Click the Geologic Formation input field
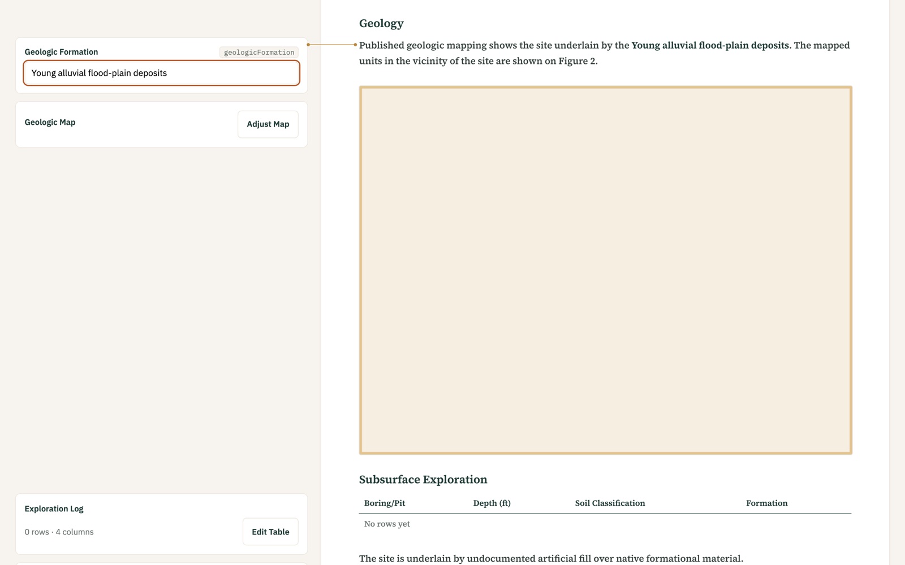 click(x=161, y=73)
